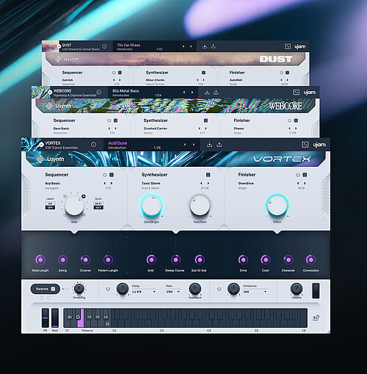Click VORTEX save-as icon nearest the resize icon
The height and width of the screenshot is (374, 367).
219,145
